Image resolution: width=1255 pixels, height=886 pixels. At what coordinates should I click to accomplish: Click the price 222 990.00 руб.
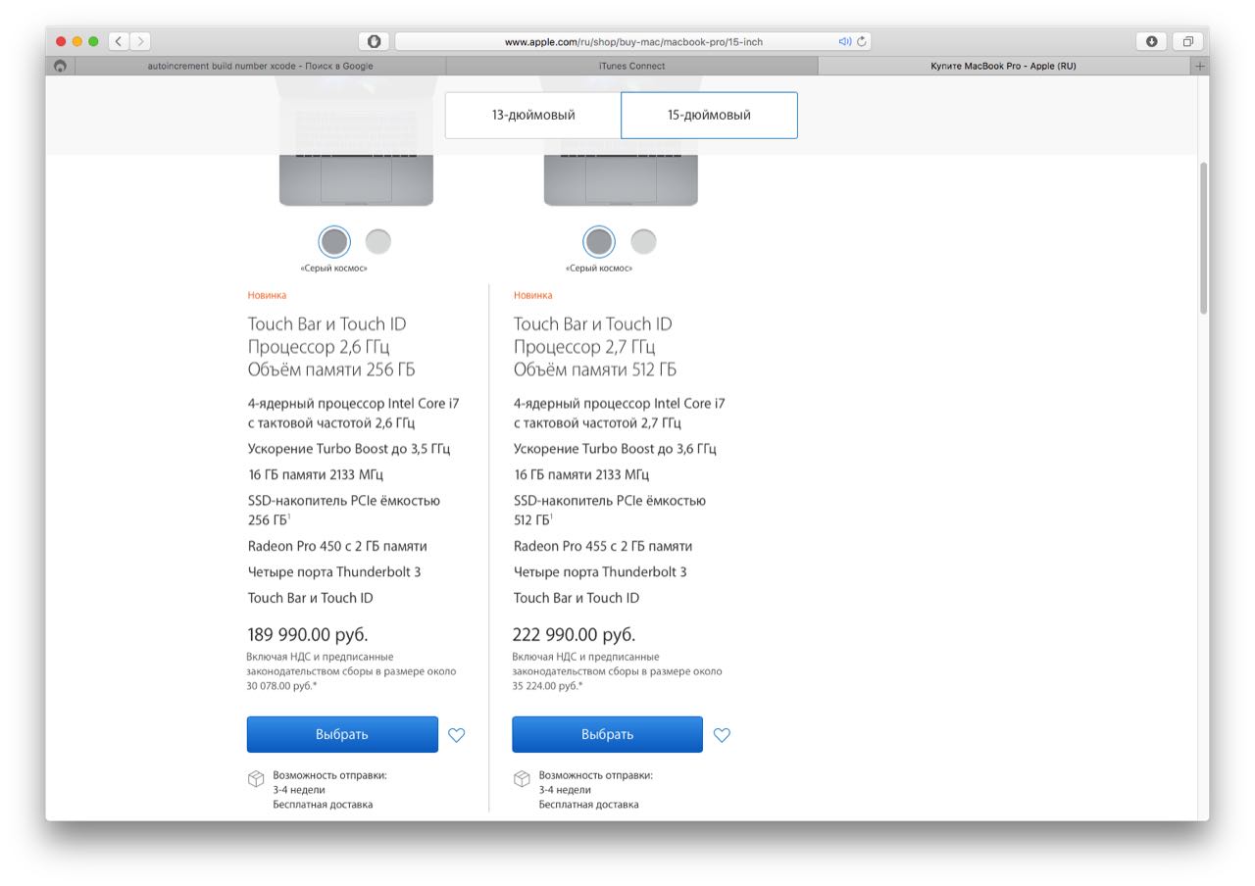click(574, 634)
